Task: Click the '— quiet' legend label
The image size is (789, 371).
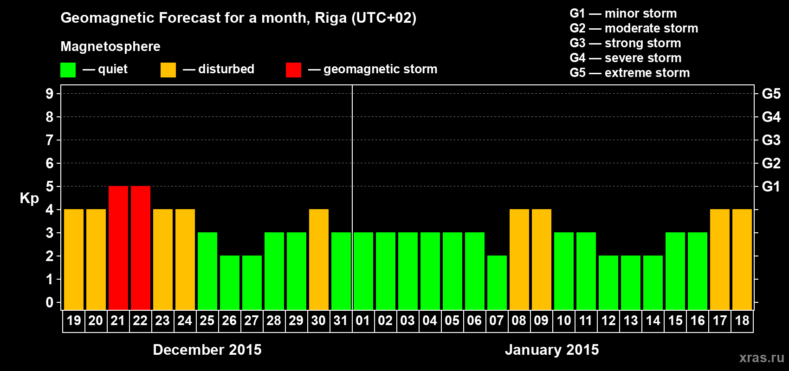Action: point(105,69)
